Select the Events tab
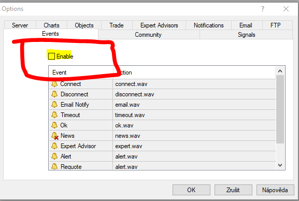 tap(51, 34)
